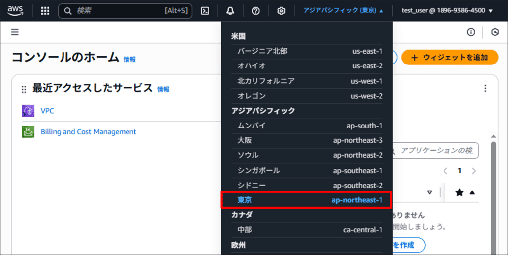Open the VPC link
Screen dimensions: 508x255
point(47,111)
